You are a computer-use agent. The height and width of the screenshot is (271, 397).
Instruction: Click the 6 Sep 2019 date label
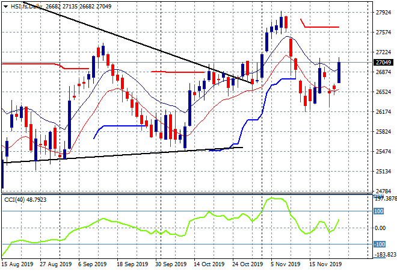(92, 264)
